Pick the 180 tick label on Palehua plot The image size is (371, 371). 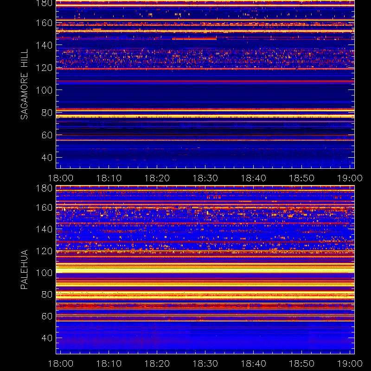44,188
